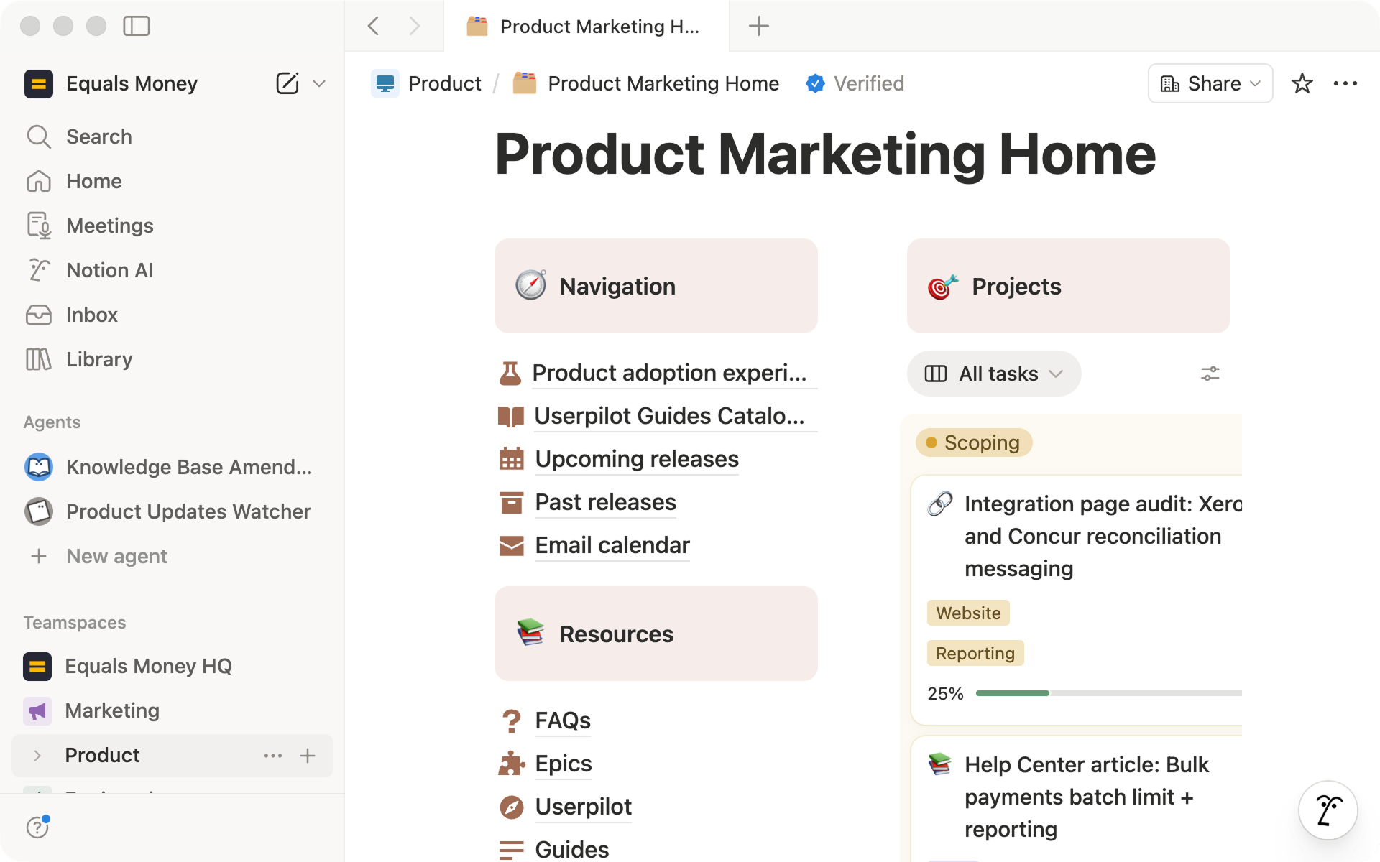Open the All tasks view dropdown
The height and width of the screenshot is (862, 1380).
(x=994, y=374)
